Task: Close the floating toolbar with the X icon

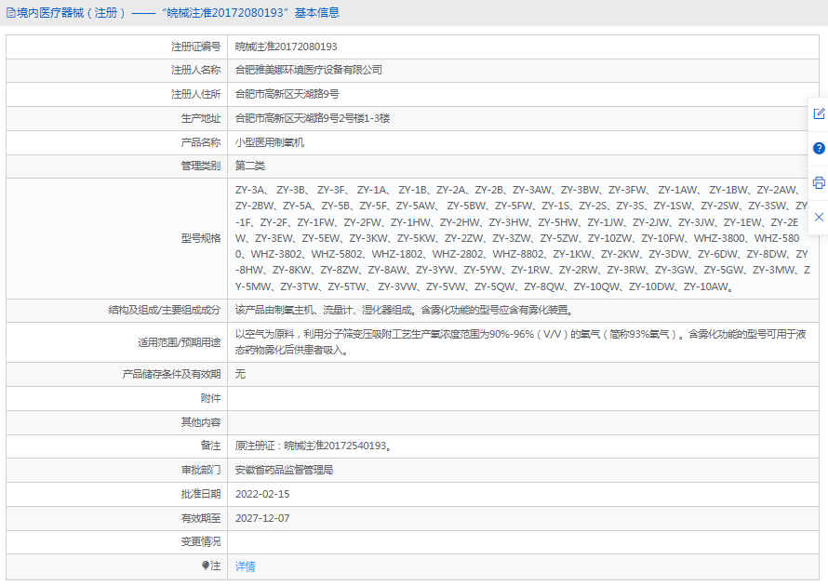Action: point(819,216)
